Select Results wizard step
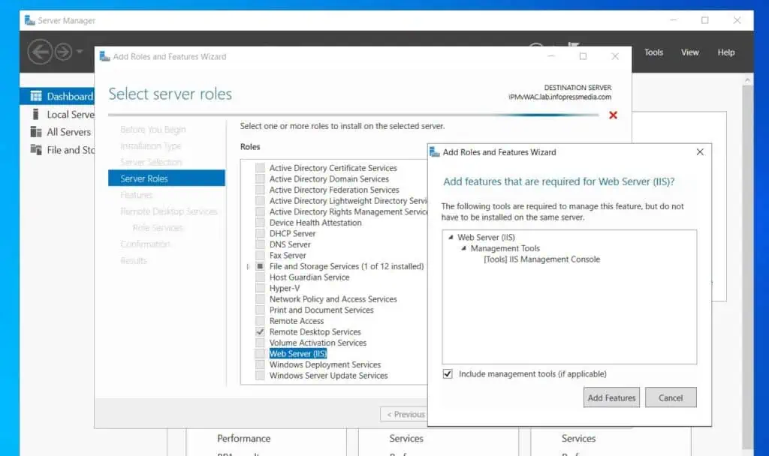 point(134,260)
